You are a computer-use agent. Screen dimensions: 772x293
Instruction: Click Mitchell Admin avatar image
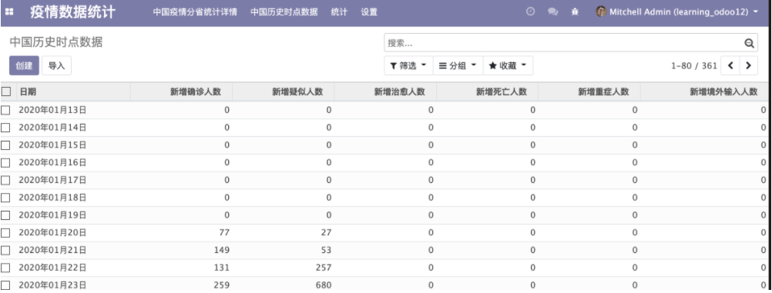[x=601, y=12]
